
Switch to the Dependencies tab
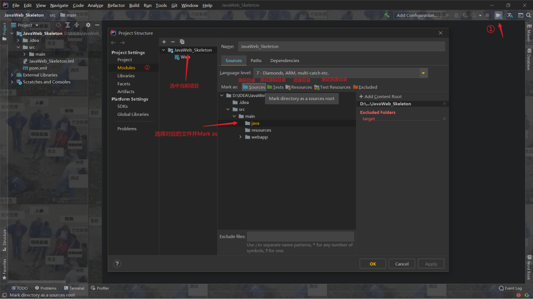(x=285, y=61)
